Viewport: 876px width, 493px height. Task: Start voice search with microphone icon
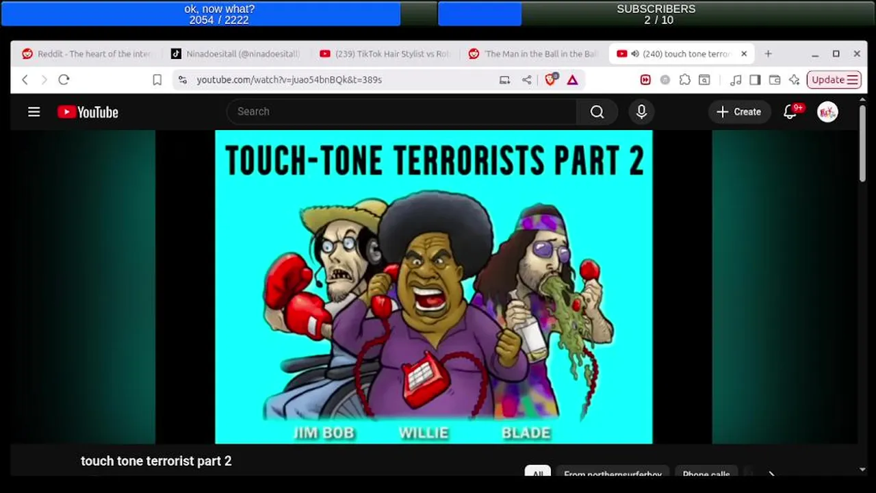pos(641,112)
